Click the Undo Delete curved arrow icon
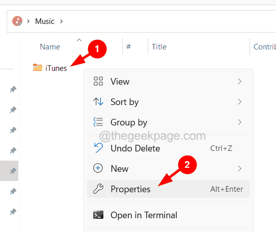Screen dimensions: 276x232 [98, 148]
